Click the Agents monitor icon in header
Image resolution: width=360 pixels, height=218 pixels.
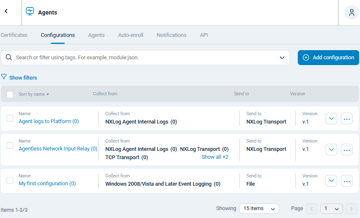30,11
